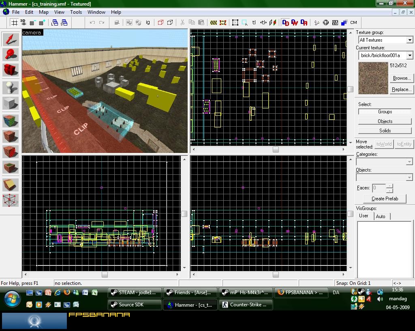This screenshot has height=331, width=415.
Task: Toggle face alignment mode
Action: (273, 23)
